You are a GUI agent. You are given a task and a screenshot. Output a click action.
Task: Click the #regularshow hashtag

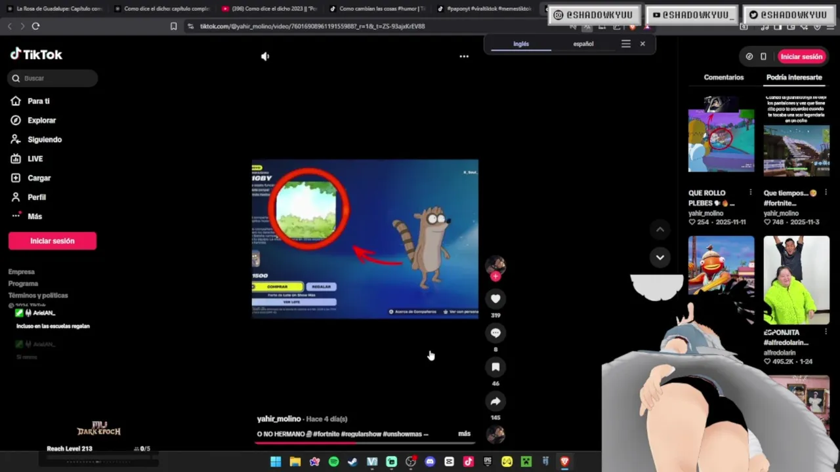pyautogui.click(x=360, y=434)
